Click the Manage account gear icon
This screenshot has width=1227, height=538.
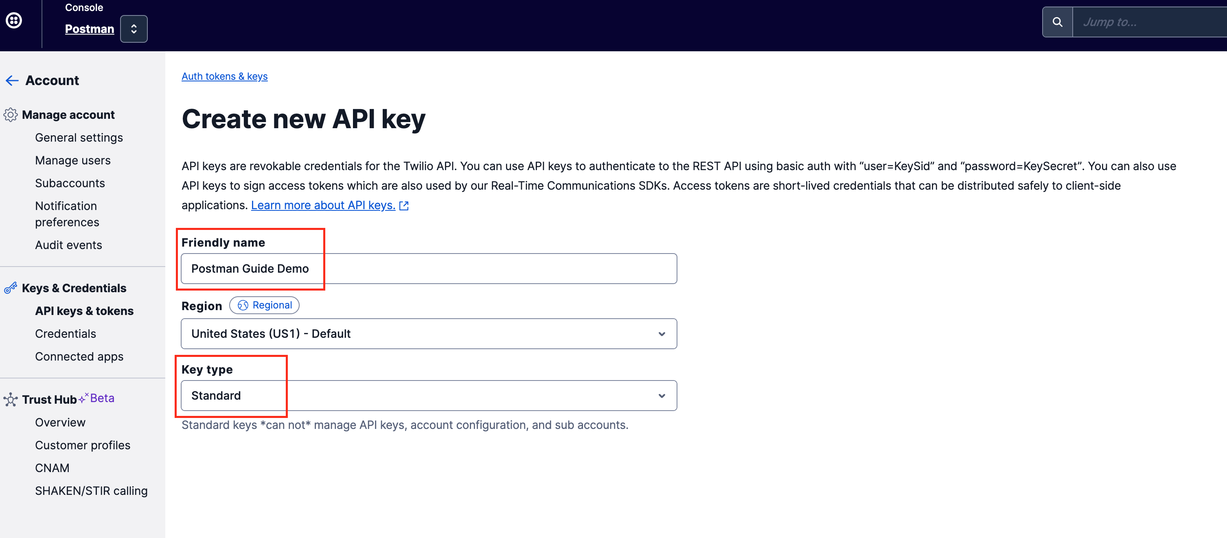click(x=11, y=115)
